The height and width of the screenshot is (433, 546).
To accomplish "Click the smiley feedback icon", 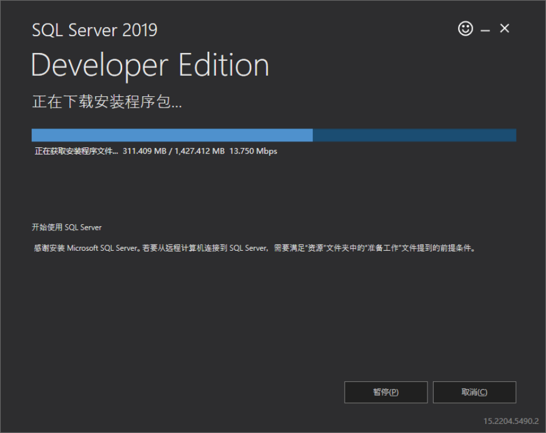I will (465, 28).
